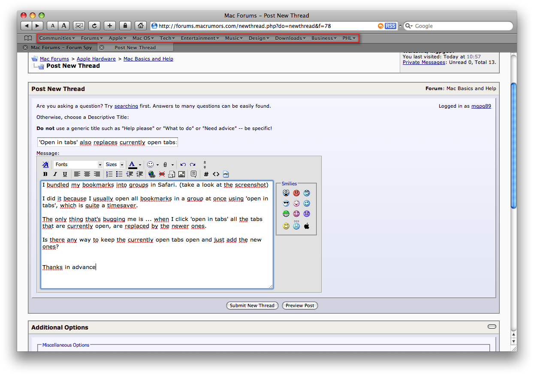The height and width of the screenshot is (375, 534).
Task: Go to the home page icon
Action: click(141, 26)
